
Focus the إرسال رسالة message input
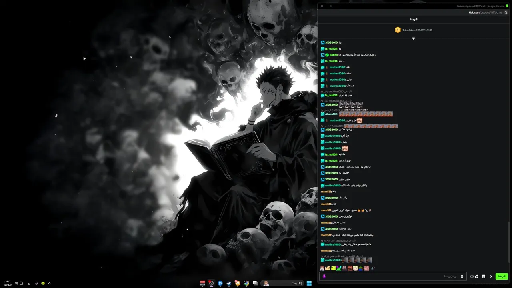coord(393,276)
